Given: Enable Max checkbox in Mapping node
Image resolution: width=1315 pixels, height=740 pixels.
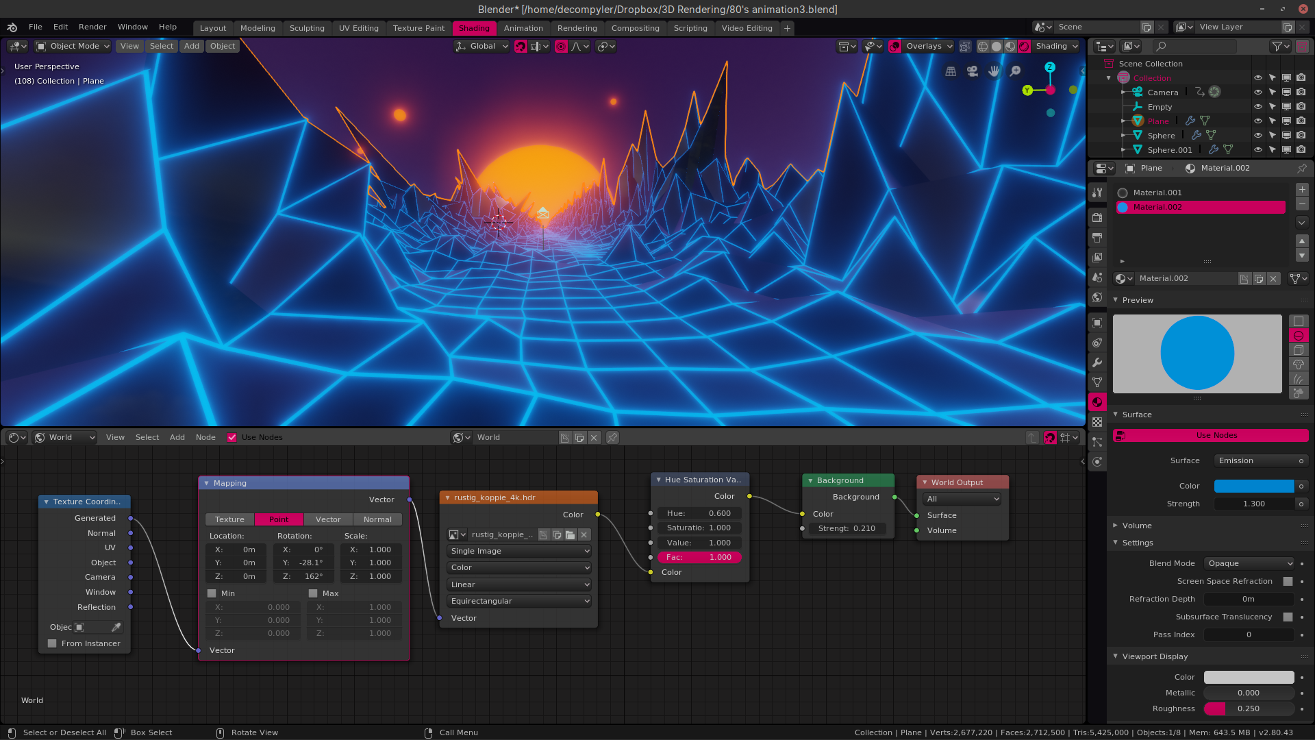Looking at the screenshot, I should [x=313, y=594].
